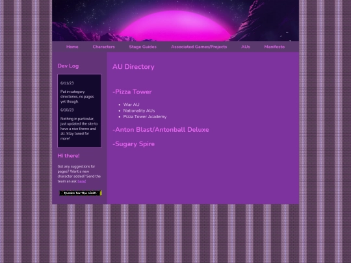Click the AU Directory title
Screen dimensions: 351x263
pyautogui.click(x=133, y=67)
